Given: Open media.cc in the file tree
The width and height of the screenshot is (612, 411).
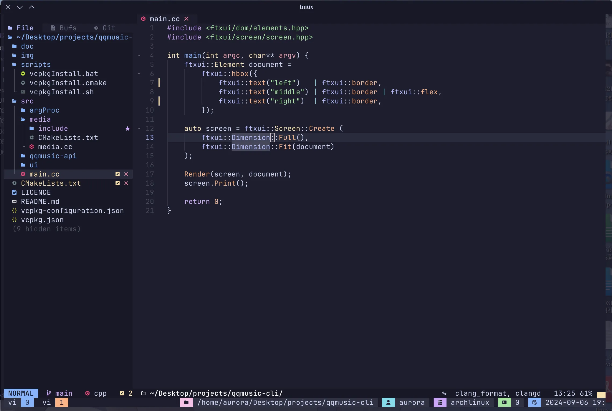Looking at the screenshot, I should (55, 147).
